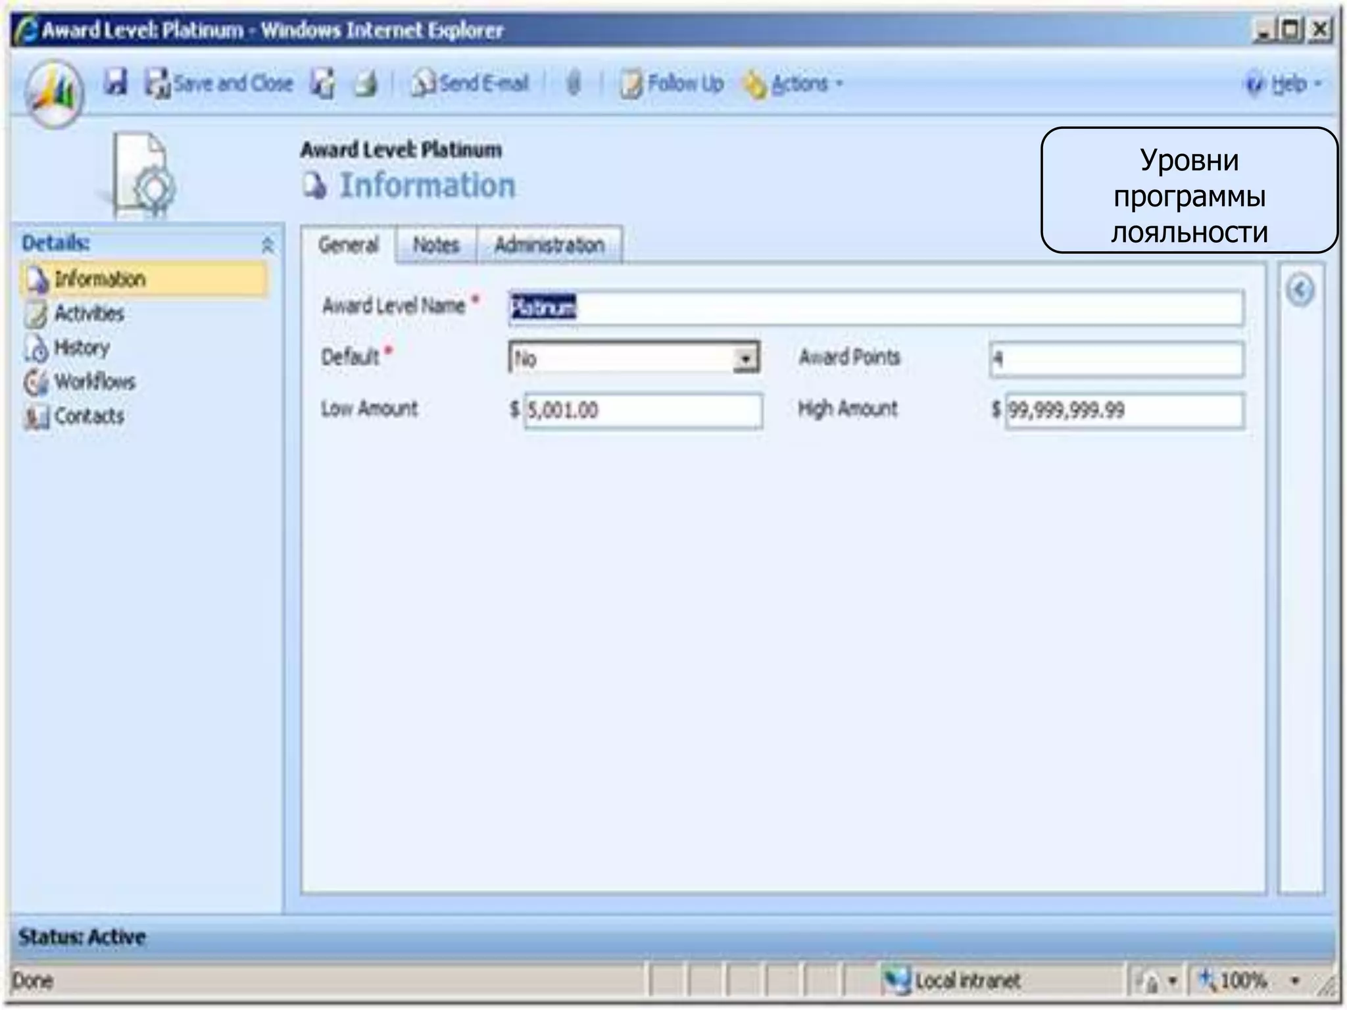Viewport: 1347px width, 1010px height.
Task: Click the Save and New icon
Action: 323,84
